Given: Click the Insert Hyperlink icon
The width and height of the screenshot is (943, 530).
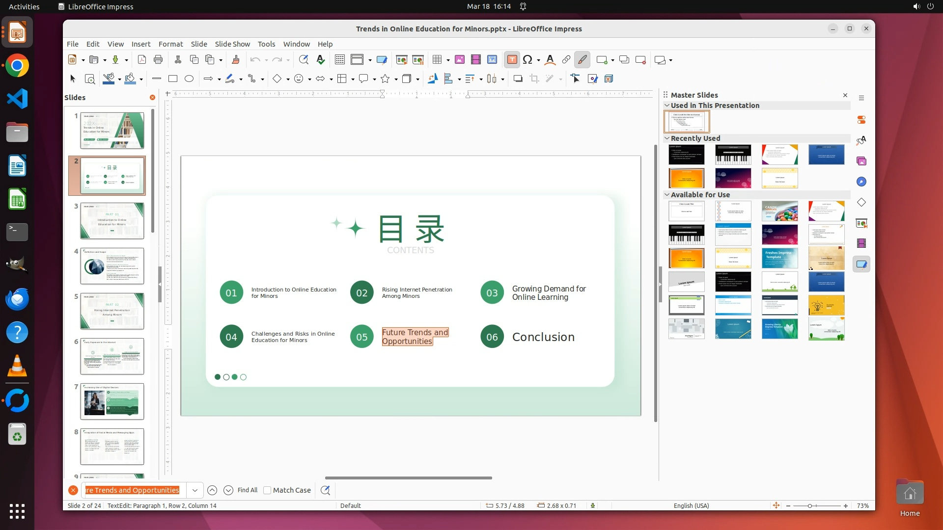Looking at the screenshot, I should point(566,60).
